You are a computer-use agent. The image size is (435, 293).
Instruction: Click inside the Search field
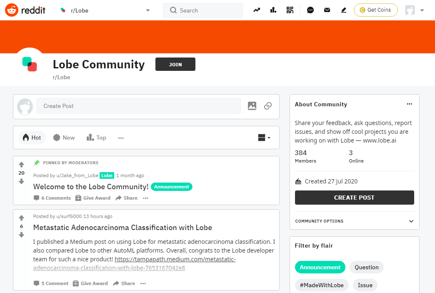click(x=203, y=10)
